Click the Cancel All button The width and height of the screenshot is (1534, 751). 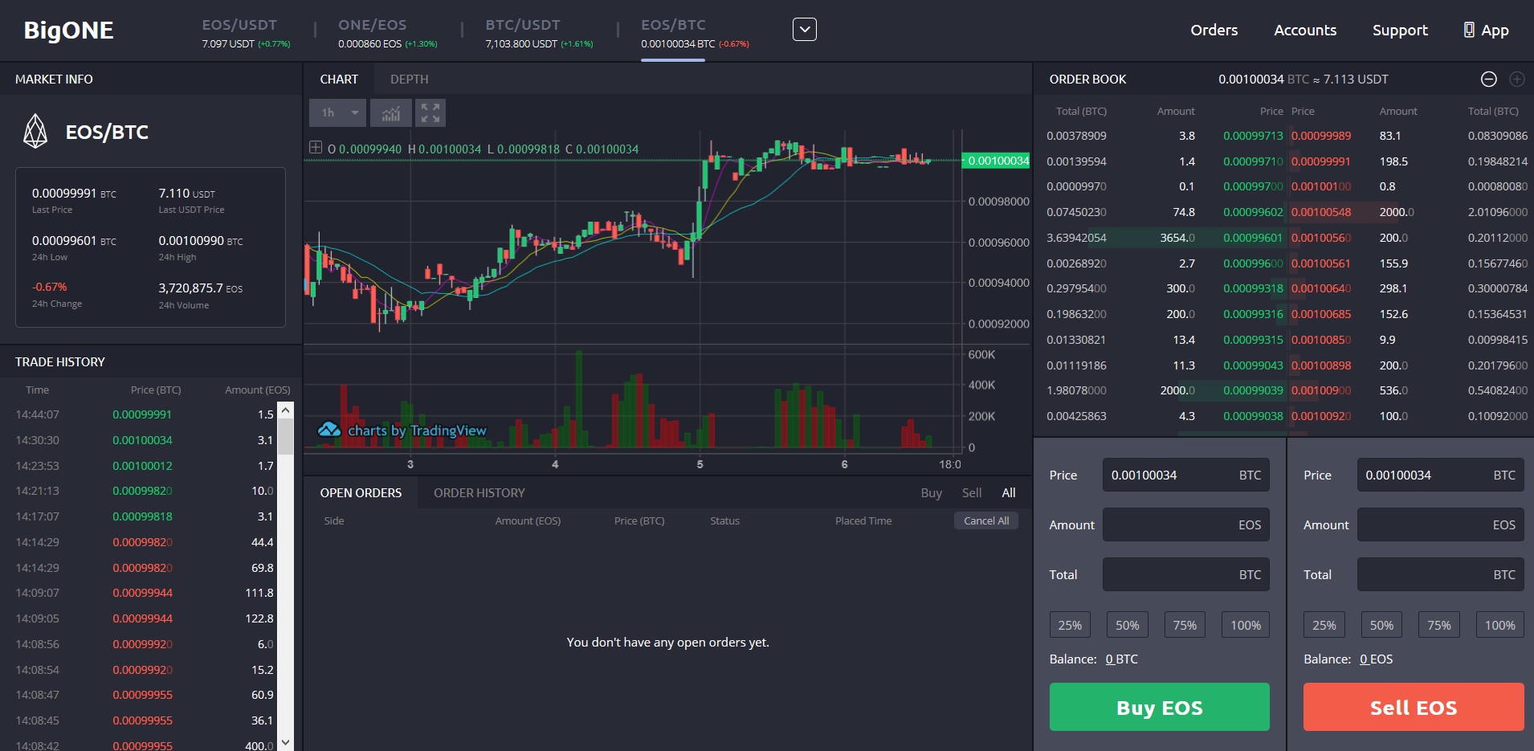986,520
